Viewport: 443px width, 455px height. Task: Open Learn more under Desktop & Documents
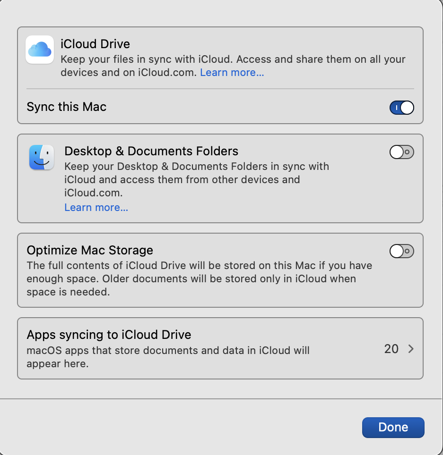[96, 208]
